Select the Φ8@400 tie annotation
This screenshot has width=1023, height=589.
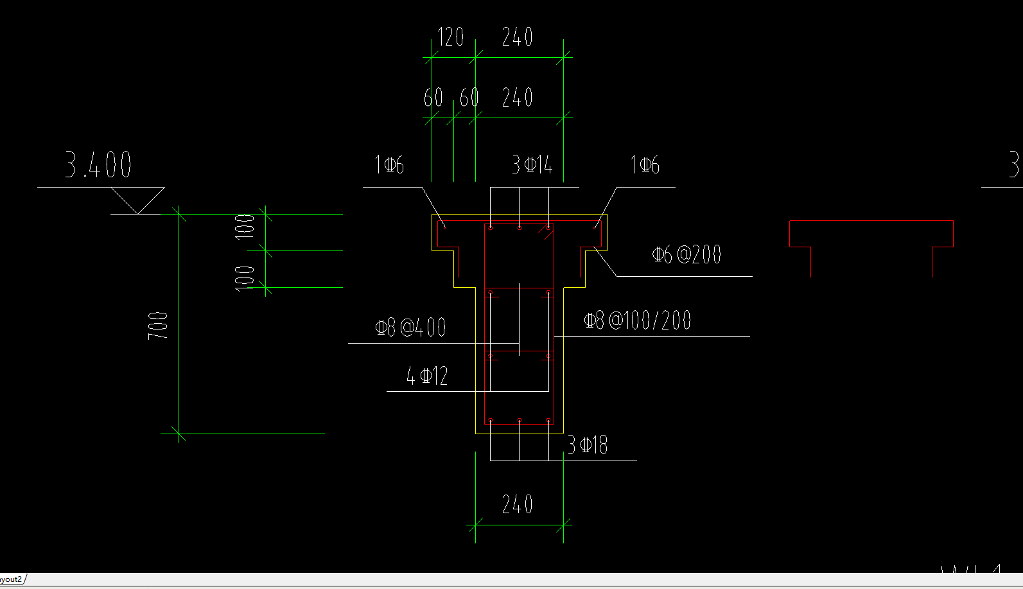pos(410,328)
